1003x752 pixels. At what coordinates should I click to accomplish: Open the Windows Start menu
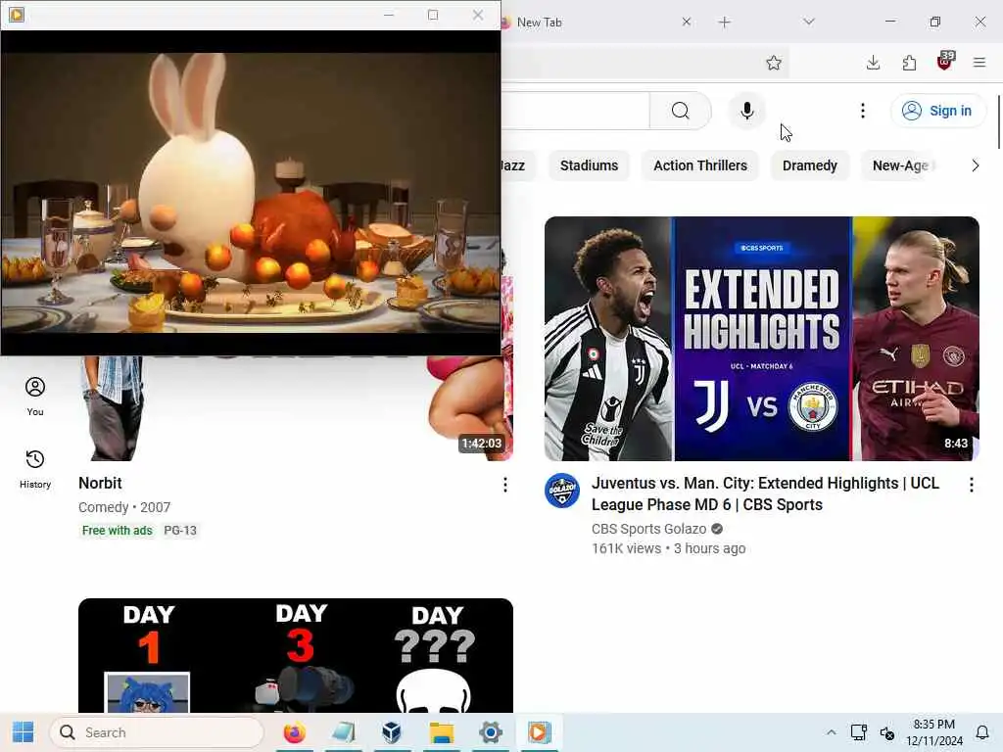click(x=24, y=732)
